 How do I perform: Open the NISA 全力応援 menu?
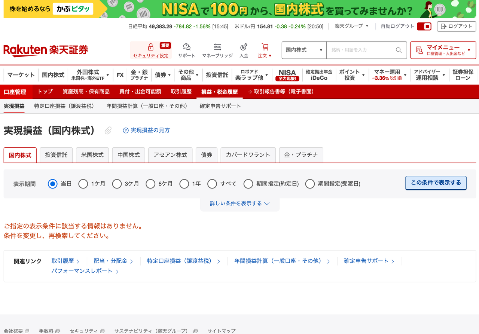click(287, 75)
